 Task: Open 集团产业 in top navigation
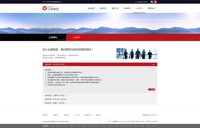[x=115, y=8]
